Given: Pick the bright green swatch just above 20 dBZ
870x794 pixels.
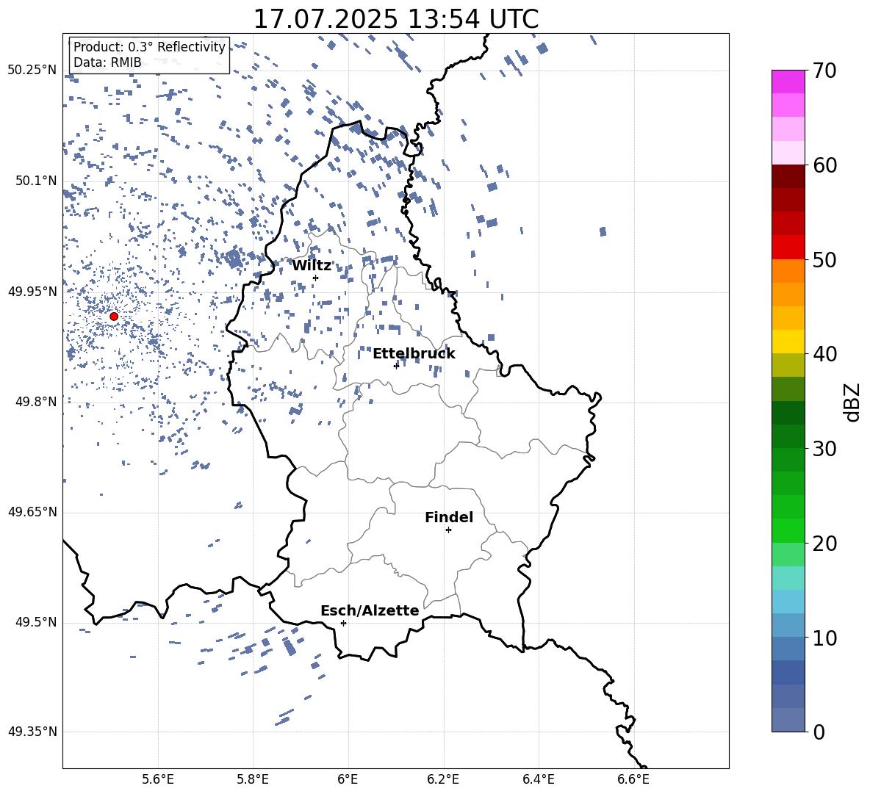Looking at the screenshot, I should tap(788, 530).
